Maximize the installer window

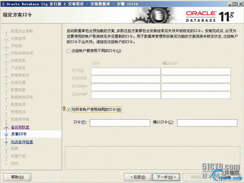pyautogui.click(x=235, y=4)
